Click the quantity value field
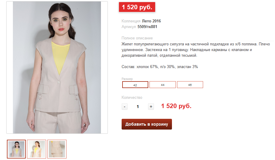The image size is (275, 160). click(138, 107)
